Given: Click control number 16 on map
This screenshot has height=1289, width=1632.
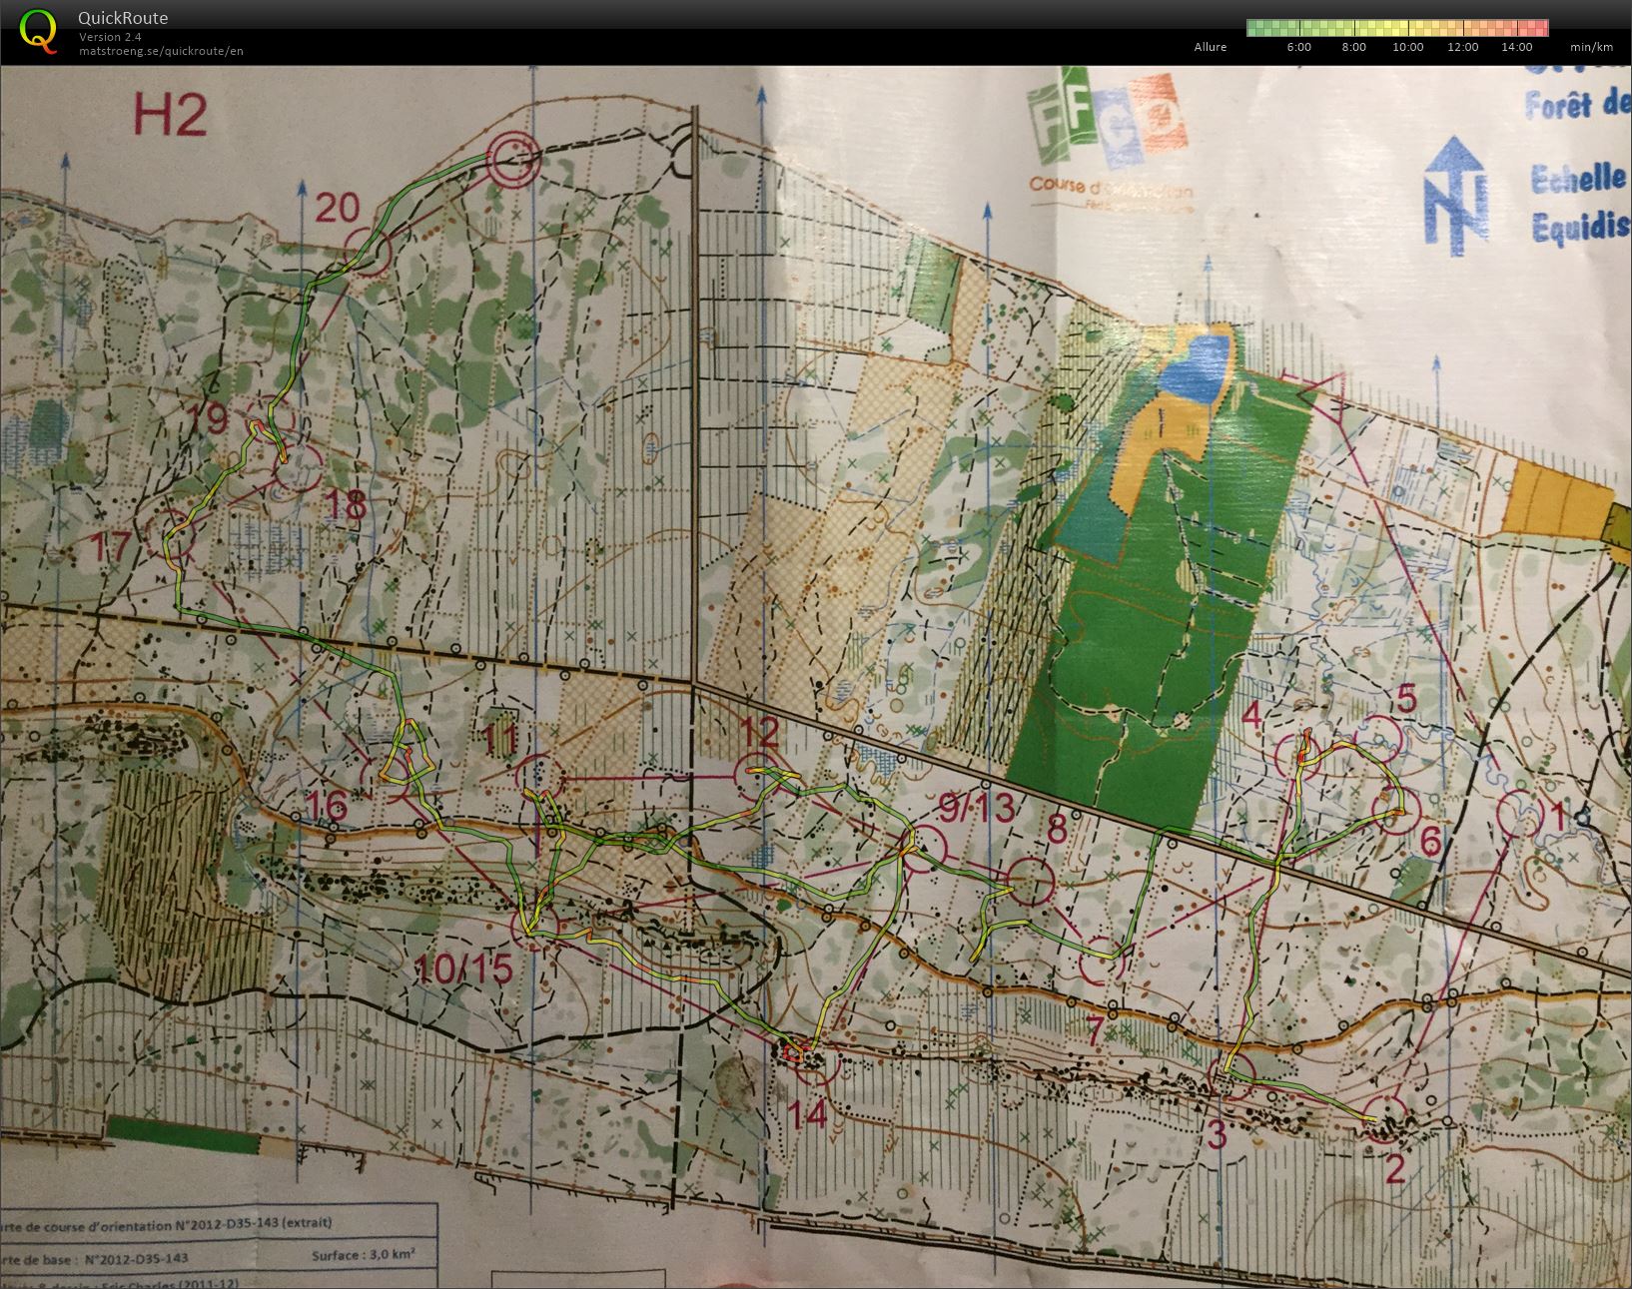Looking at the screenshot, I should pos(327,805).
